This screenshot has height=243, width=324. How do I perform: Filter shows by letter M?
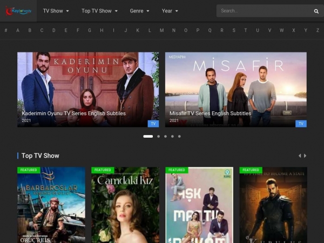162,30
